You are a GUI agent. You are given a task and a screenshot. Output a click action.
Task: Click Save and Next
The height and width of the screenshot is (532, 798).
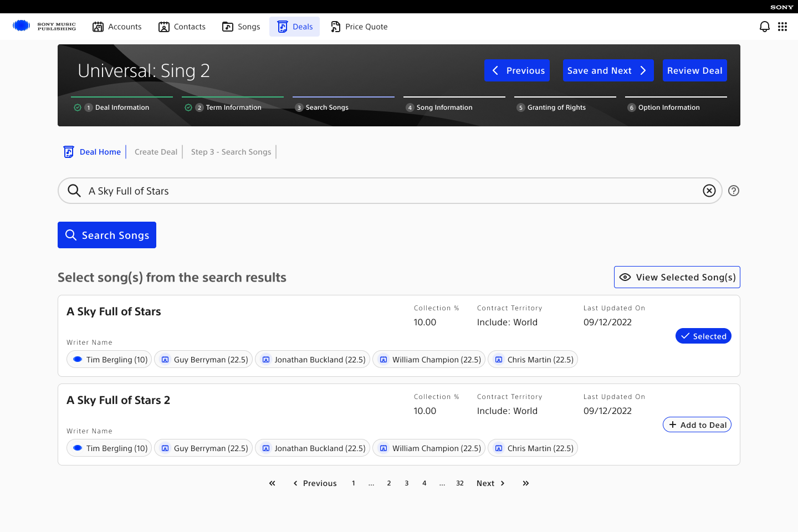608,70
